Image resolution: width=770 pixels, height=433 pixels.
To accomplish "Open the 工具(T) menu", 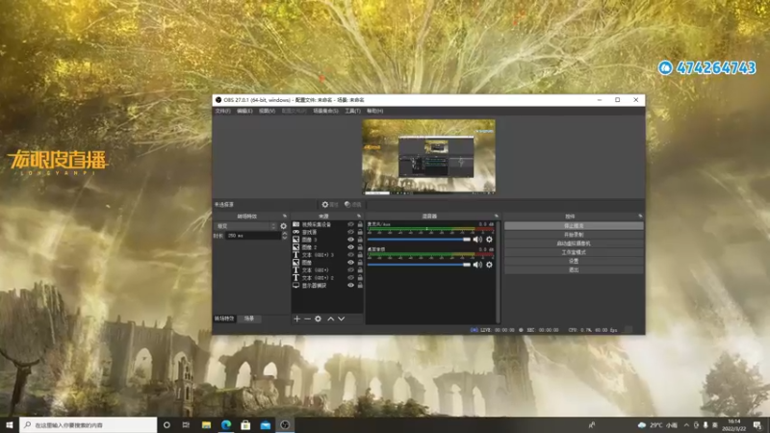I will tap(352, 111).
